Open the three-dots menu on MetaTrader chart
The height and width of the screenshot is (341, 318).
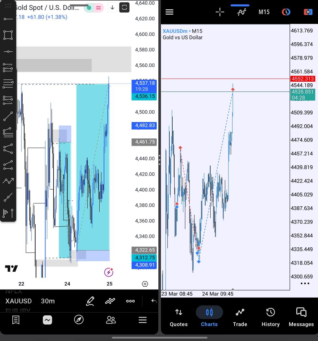[x=305, y=283]
